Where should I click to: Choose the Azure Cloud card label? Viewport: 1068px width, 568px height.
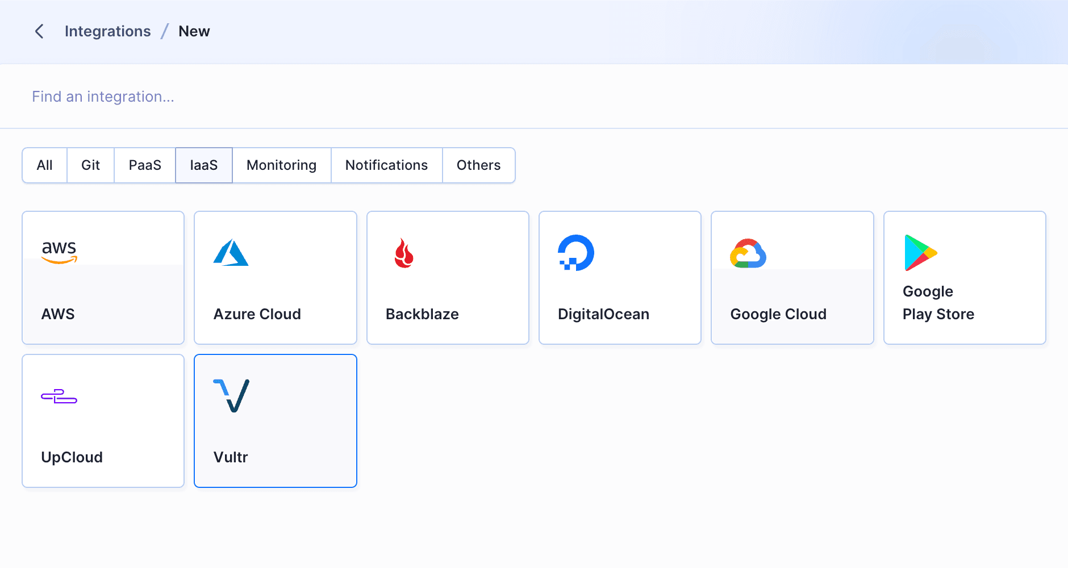click(x=257, y=314)
